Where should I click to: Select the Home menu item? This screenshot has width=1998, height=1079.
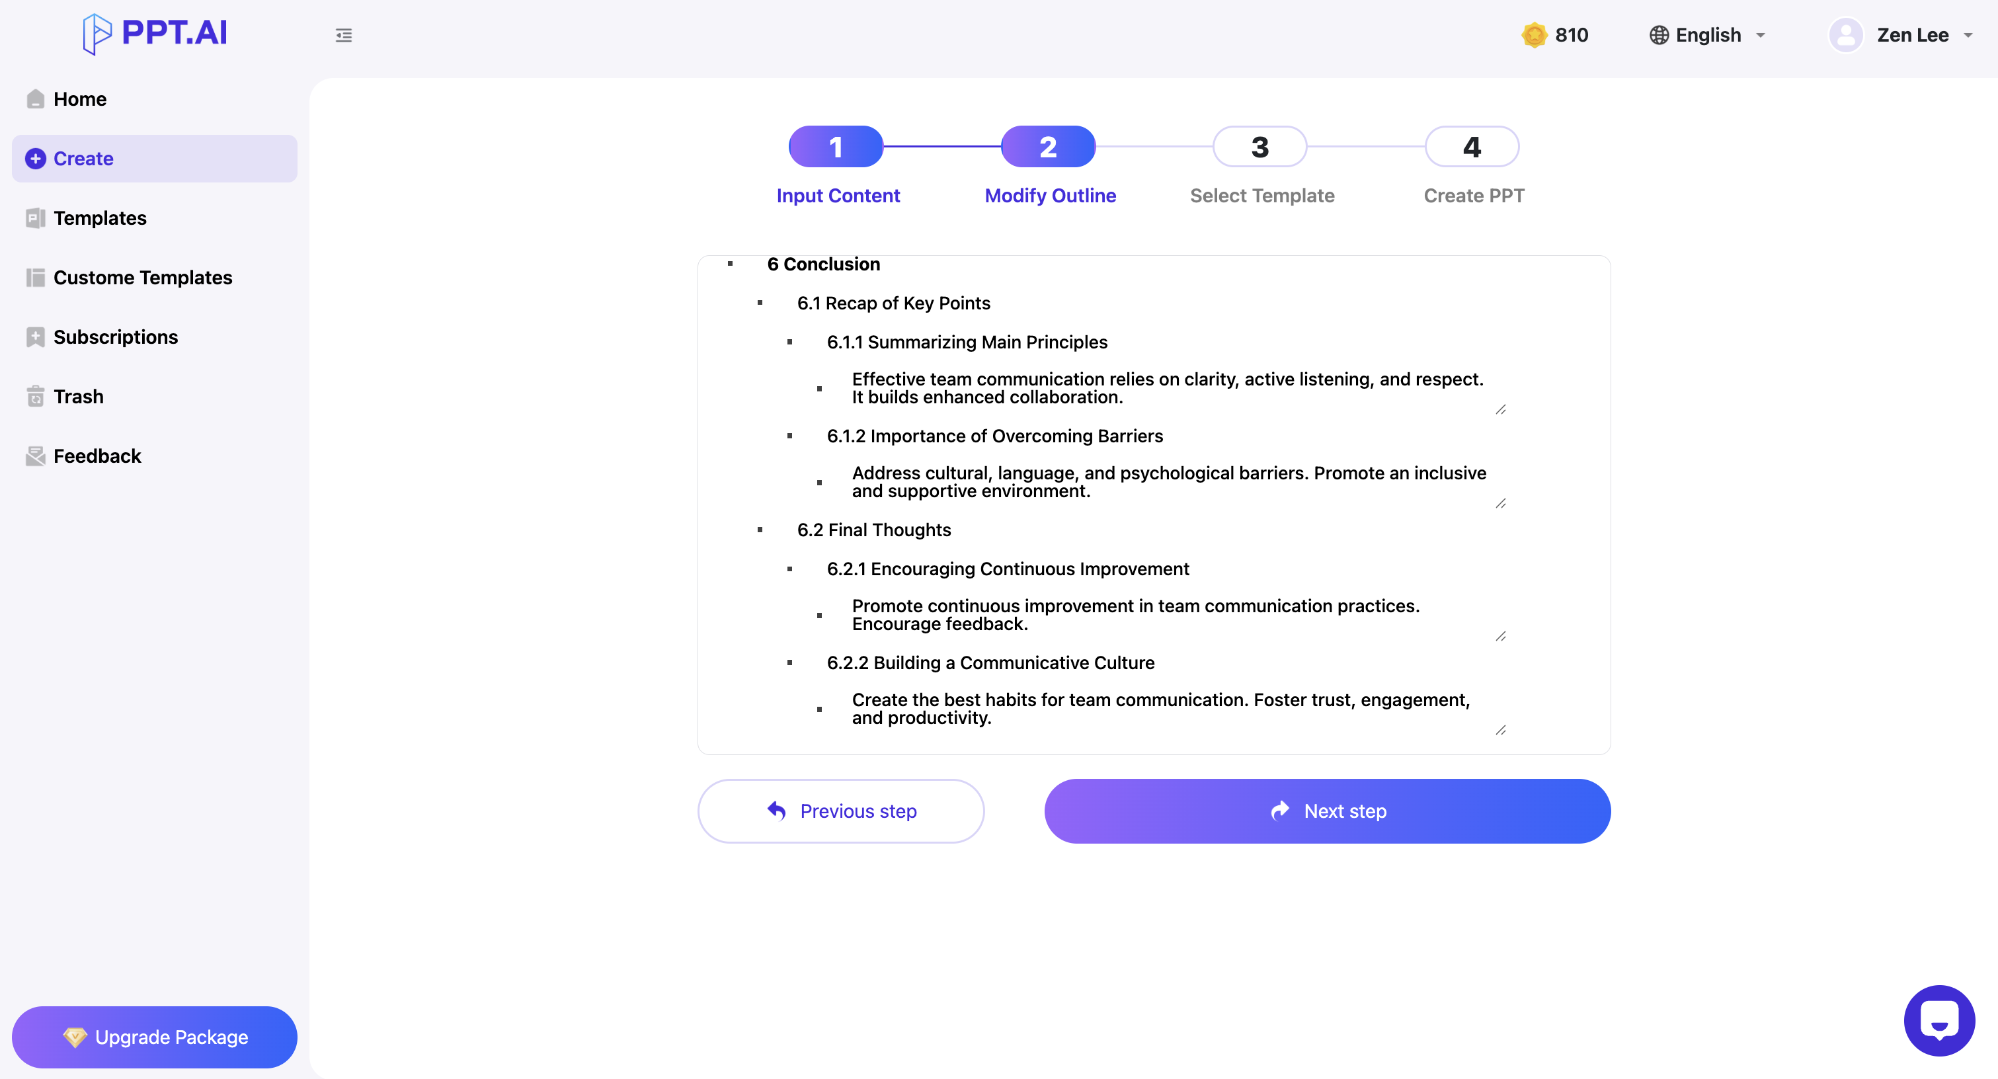(80, 99)
